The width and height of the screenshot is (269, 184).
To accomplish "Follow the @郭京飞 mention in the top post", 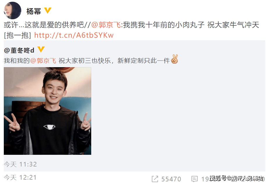I will 106,25.
